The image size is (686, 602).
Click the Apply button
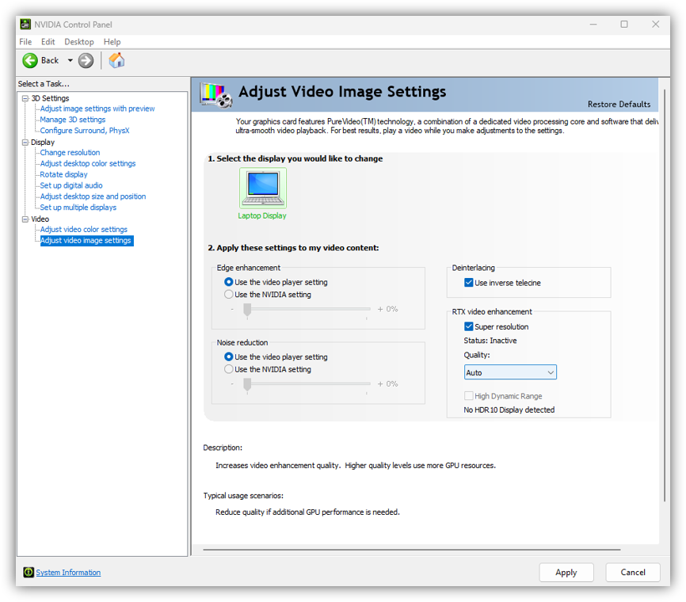point(566,572)
